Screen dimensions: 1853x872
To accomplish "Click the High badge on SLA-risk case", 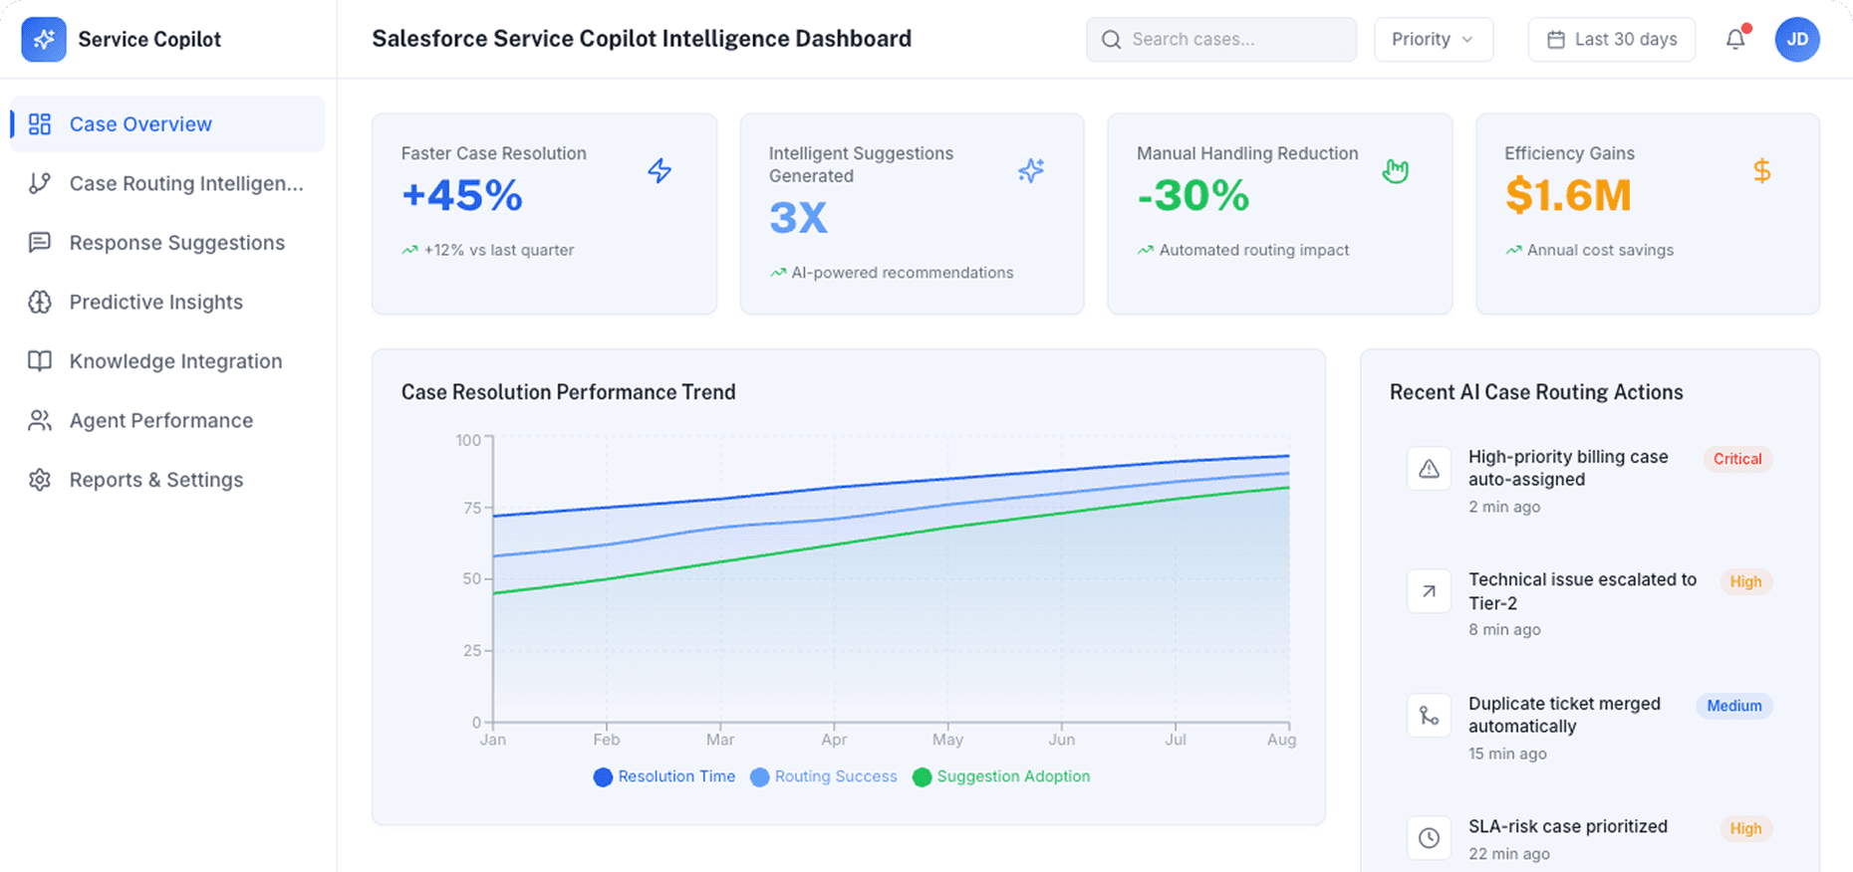I will pos(1745,828).
